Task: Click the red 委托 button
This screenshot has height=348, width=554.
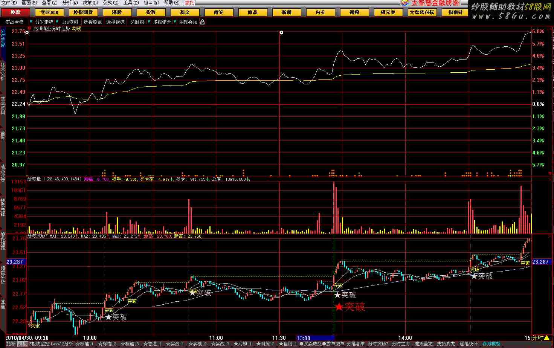Action: click(x=189, y=3)
